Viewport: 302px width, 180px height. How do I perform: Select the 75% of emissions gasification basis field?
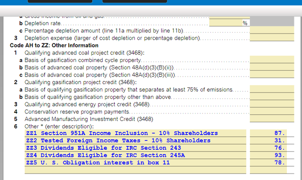(272, 89)
